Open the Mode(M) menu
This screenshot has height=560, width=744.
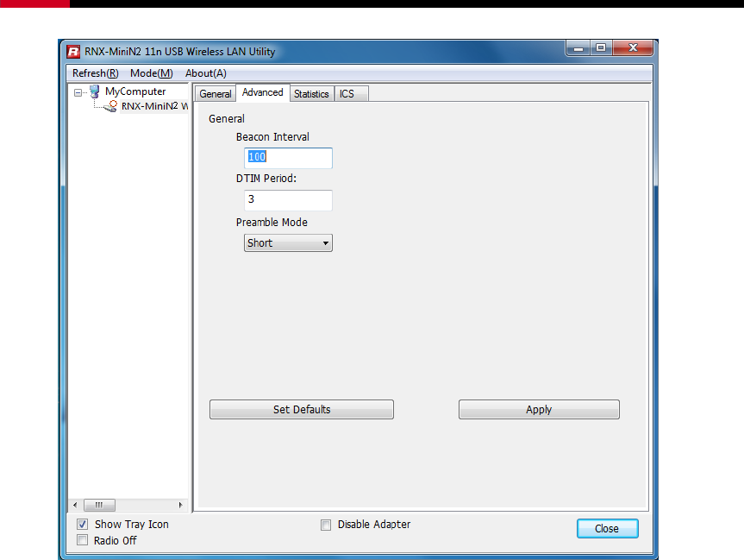tap(152, 73)
